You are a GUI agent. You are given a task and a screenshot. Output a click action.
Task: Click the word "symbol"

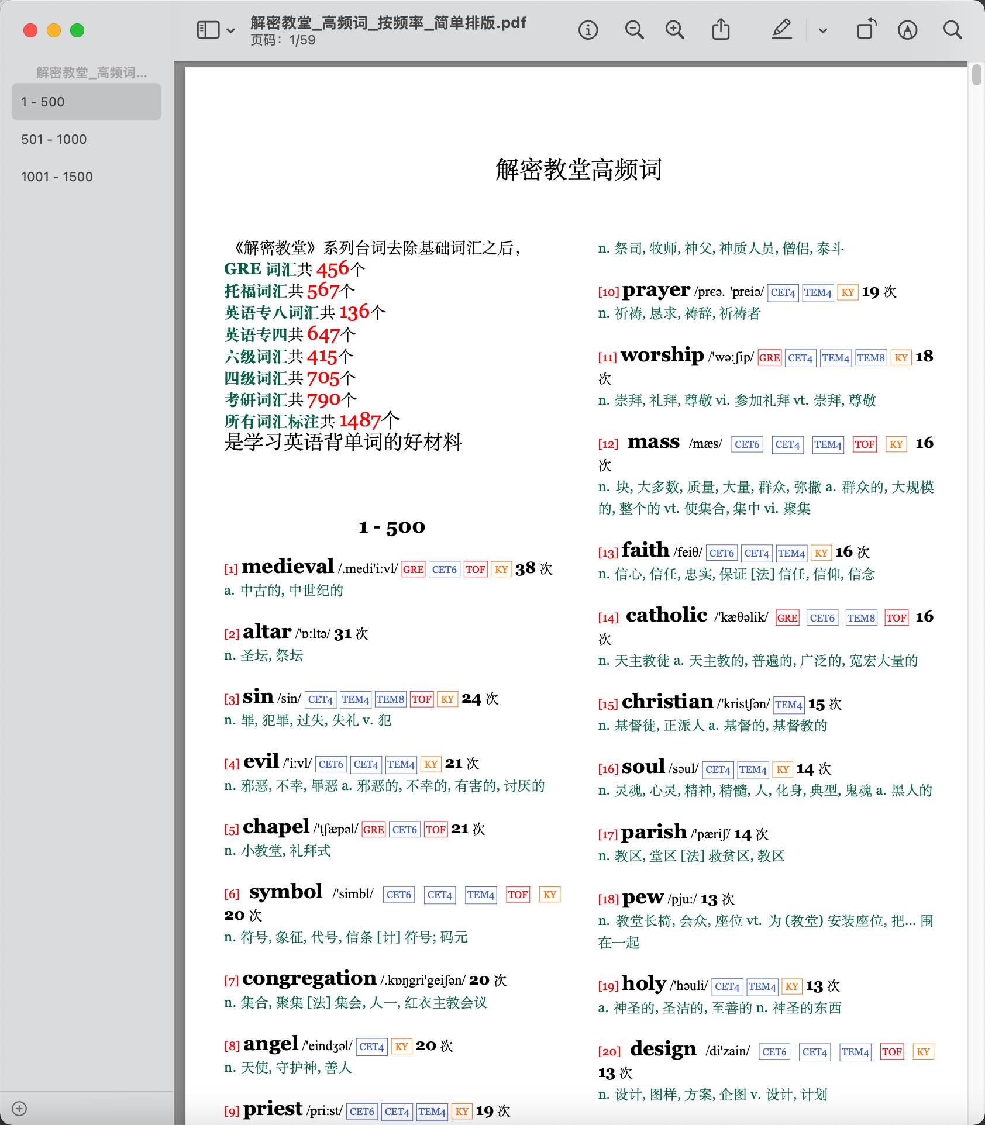pos(285,892)
